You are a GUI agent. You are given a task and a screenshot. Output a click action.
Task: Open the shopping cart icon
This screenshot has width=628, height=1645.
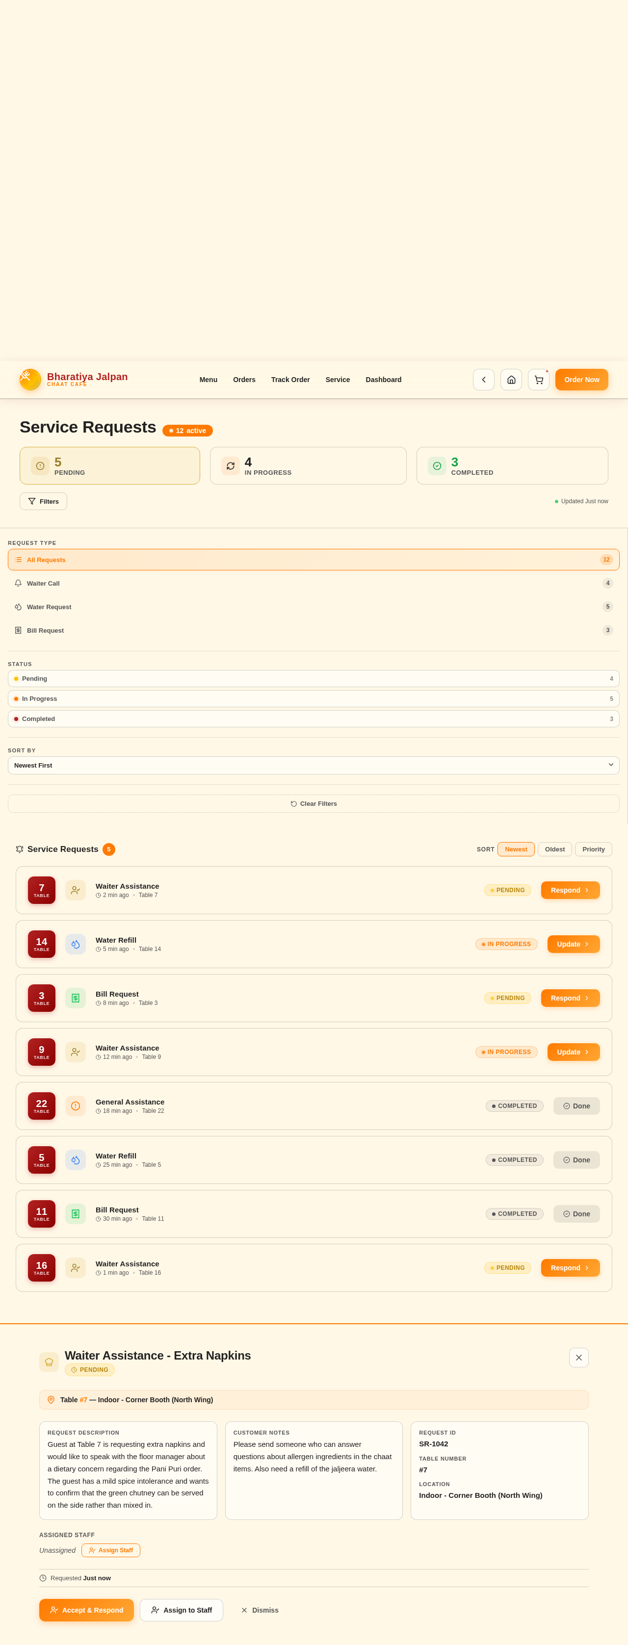(x=539, y=379)
